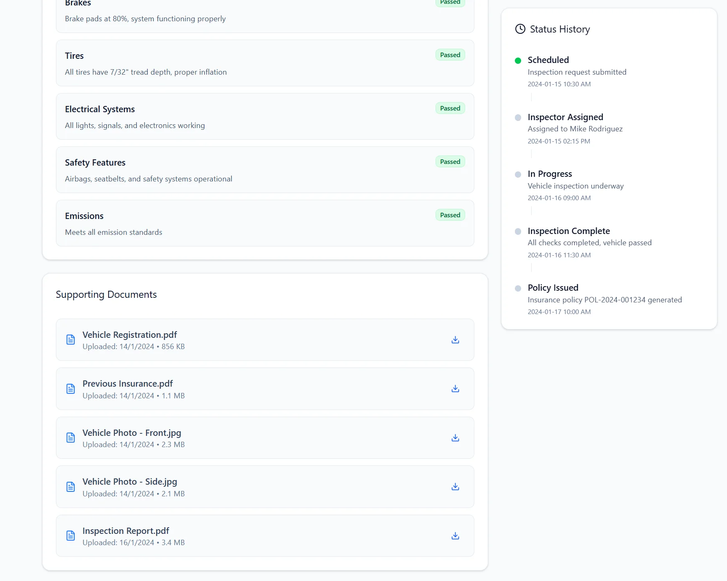Open the Vehicle Photo - Side.jpg name
The width and height of the screenshot is (727, 581).
pyautogui.click(x=129, y=482)
